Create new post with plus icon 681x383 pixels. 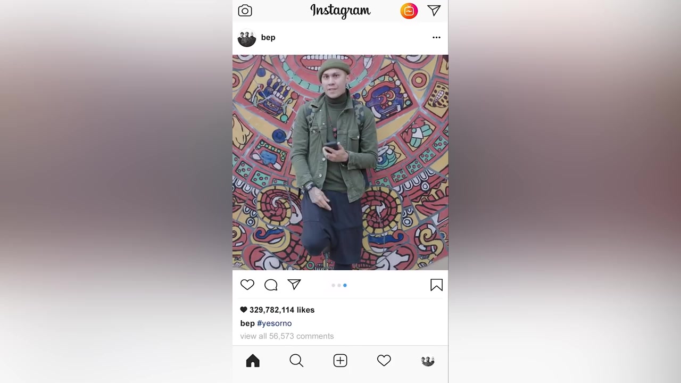point(340,361)
